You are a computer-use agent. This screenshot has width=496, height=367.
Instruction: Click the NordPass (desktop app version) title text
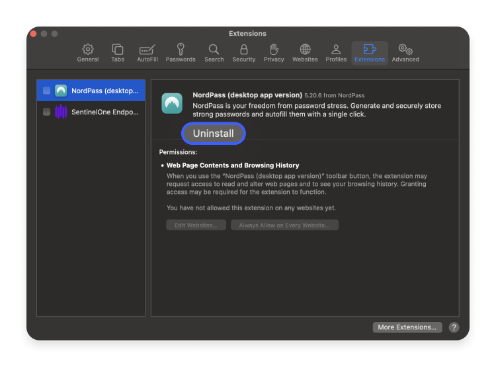tap(247, 95)
